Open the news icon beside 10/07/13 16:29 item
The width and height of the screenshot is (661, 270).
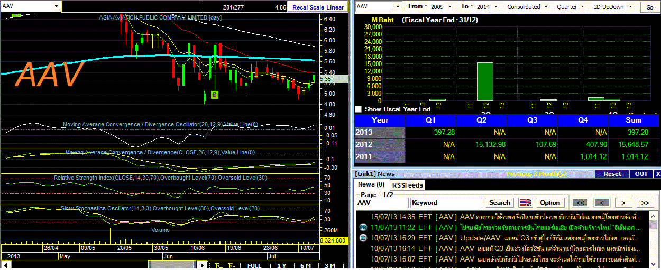pyautogui.click(x=363, y=238)
